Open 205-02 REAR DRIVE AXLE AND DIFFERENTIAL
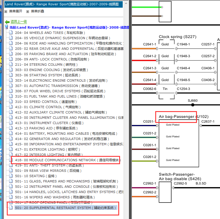Viewport: 220px width, 219px height. pyautogui.click(x=69, y=49)
